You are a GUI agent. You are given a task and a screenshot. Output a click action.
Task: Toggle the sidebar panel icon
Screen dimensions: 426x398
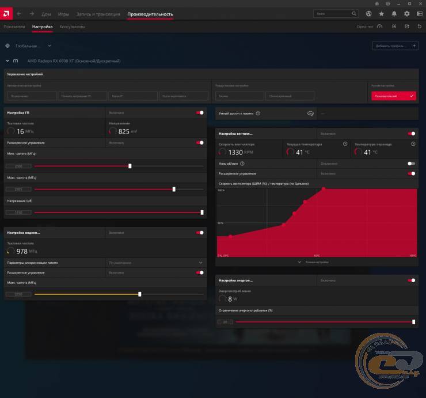pos(420,14)
